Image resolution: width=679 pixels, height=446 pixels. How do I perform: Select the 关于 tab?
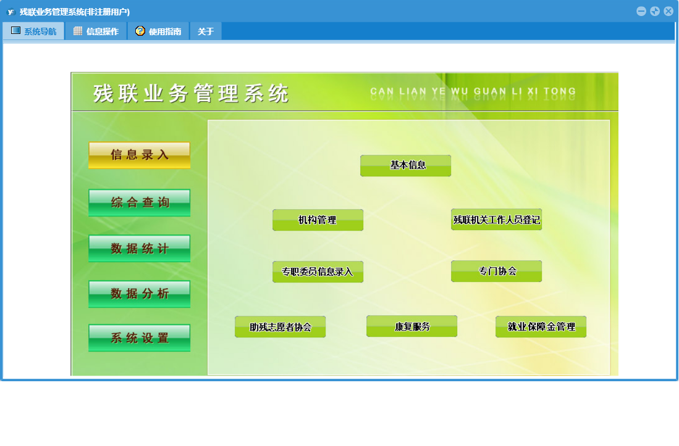click(206, 31)
